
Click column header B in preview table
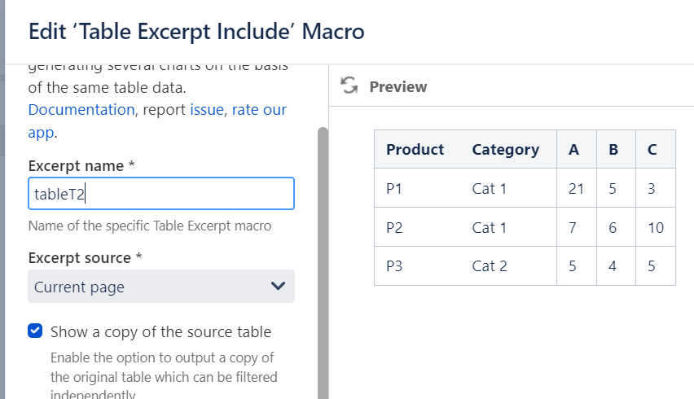pos(613,149)
